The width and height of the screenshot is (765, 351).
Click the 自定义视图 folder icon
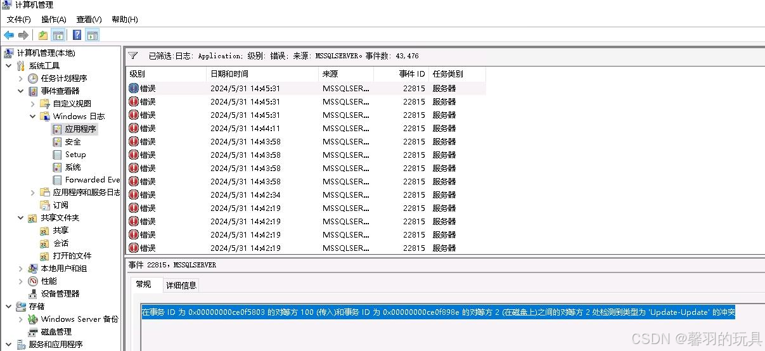tap(45, 104)
